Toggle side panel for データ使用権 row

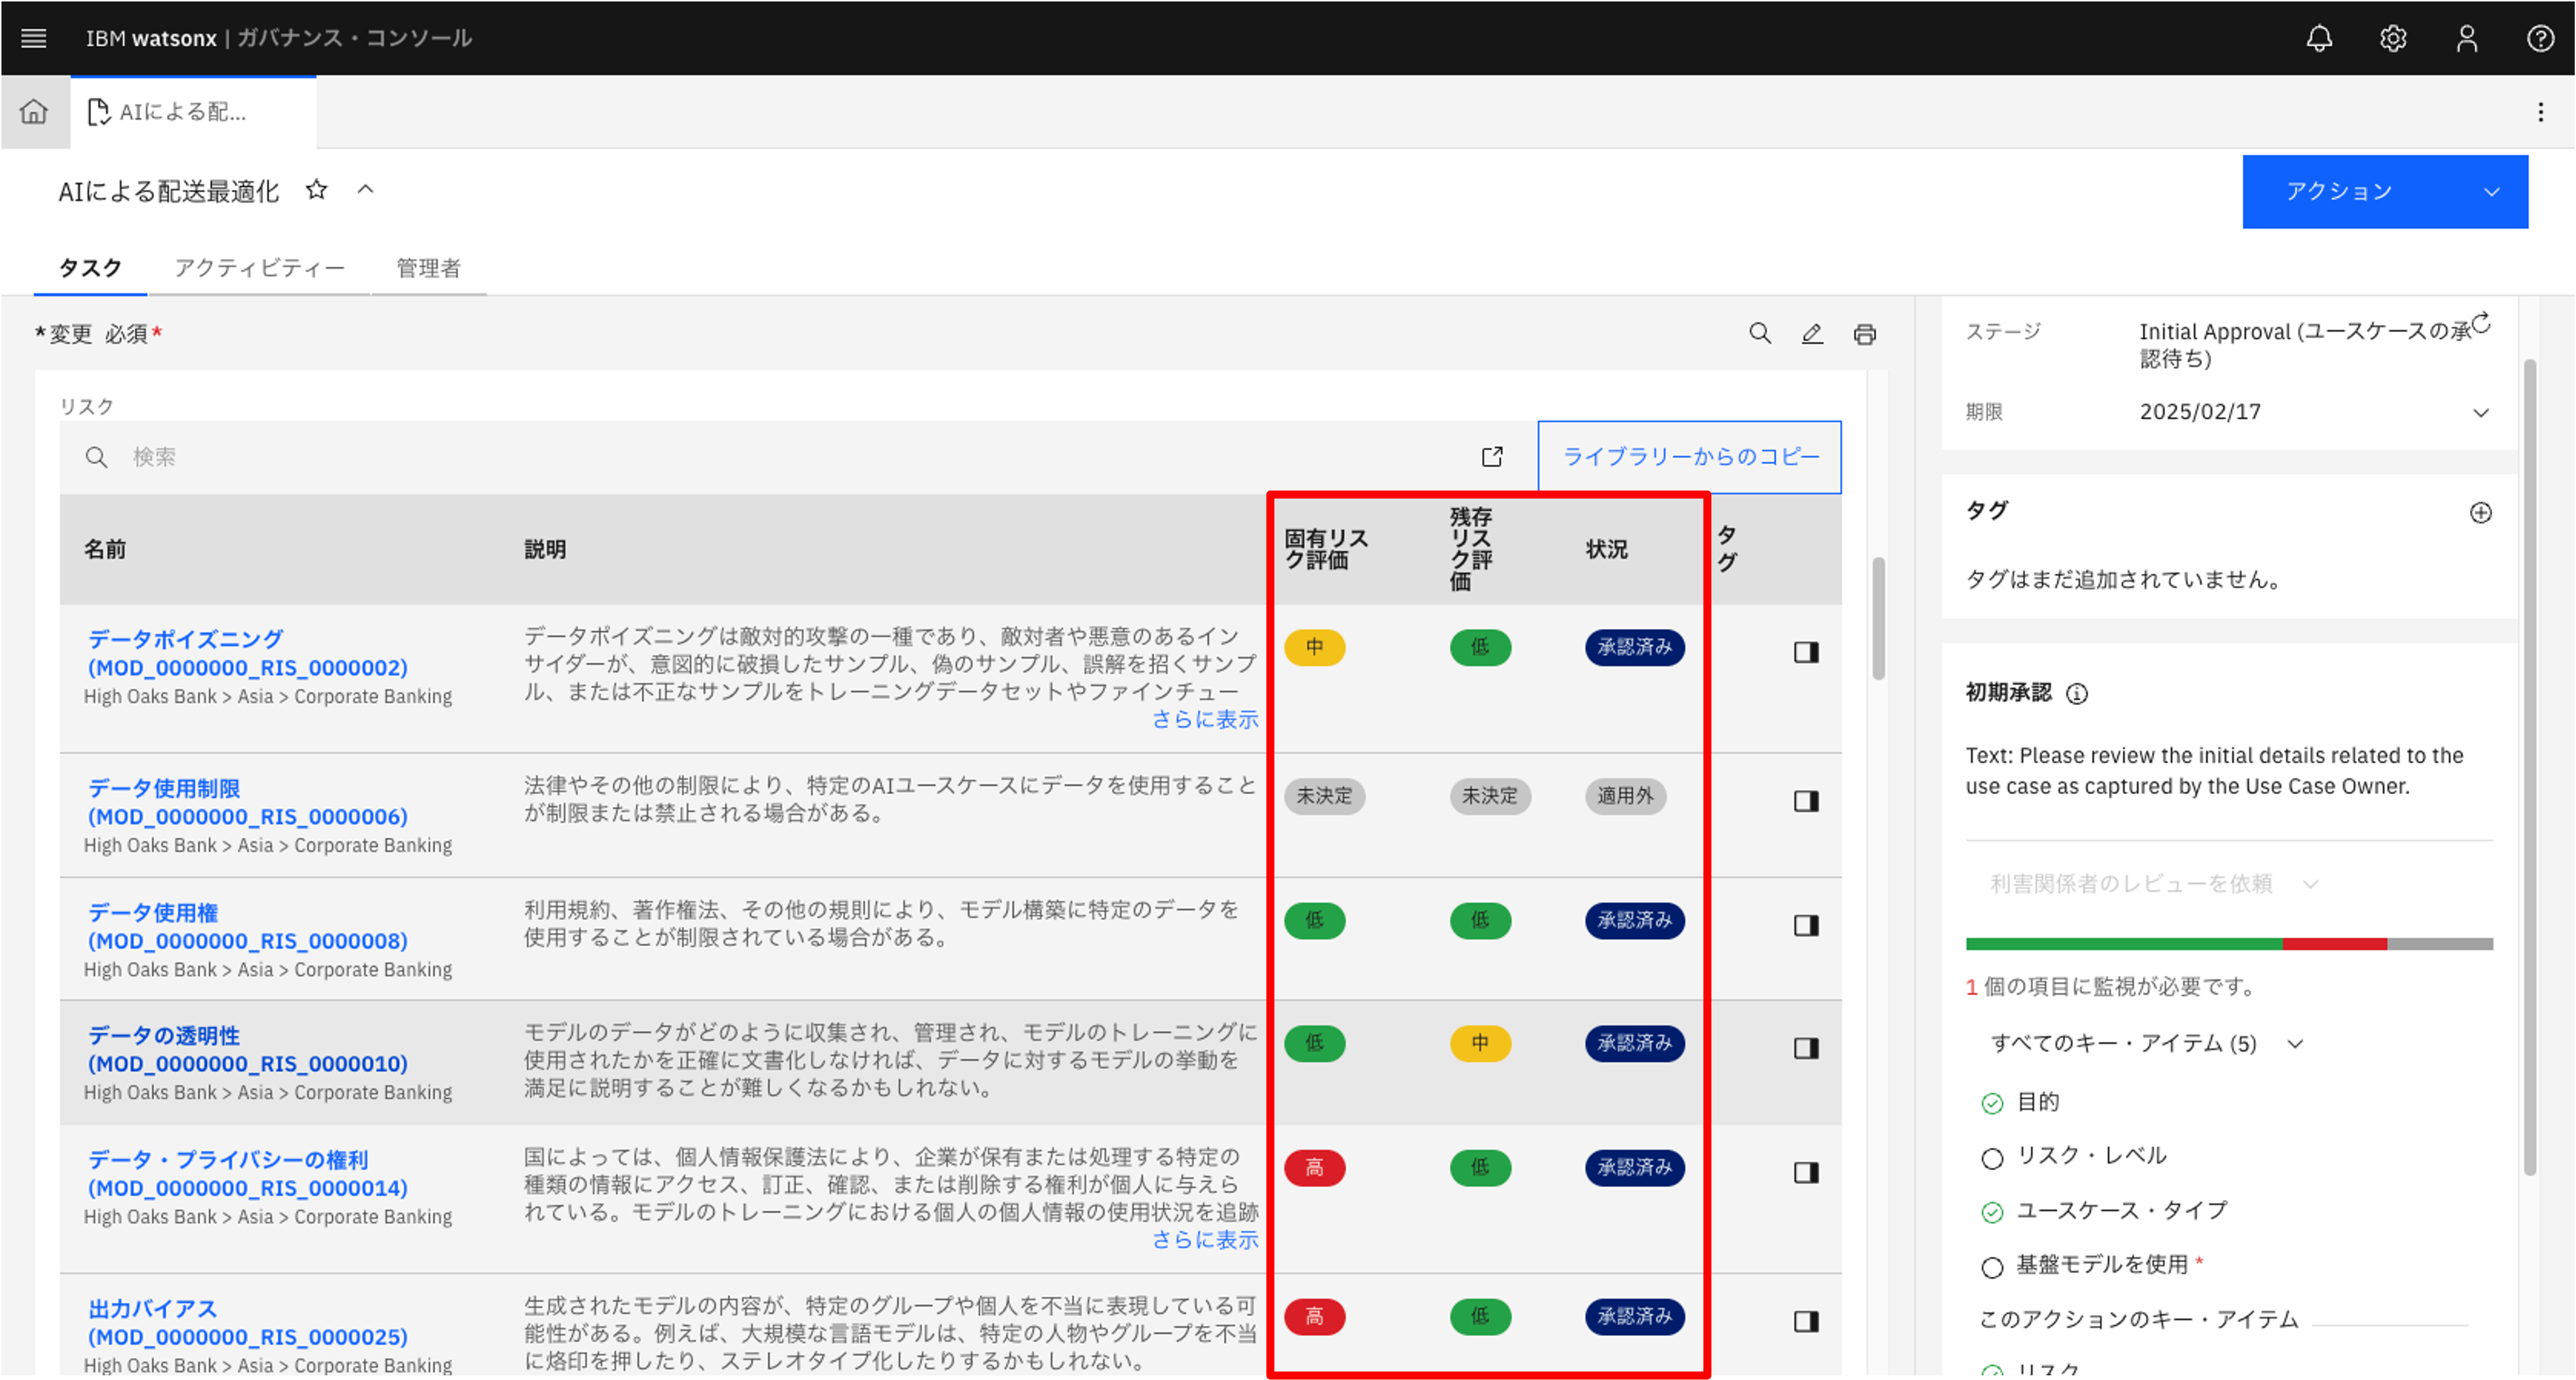pos(1806,925)
